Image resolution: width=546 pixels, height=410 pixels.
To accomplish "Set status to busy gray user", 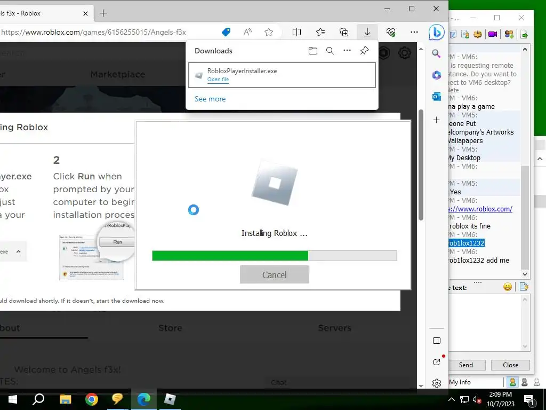I will tap(525, 382).
